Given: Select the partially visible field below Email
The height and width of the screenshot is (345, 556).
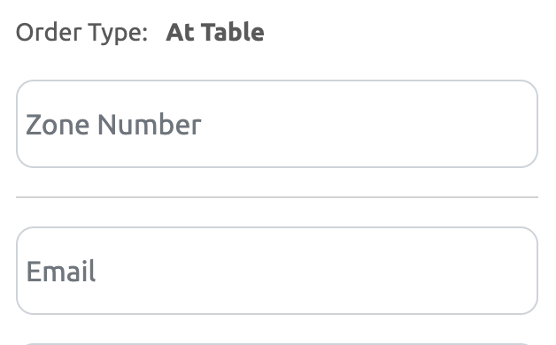Looking at the screenshot, I should 277,343.
